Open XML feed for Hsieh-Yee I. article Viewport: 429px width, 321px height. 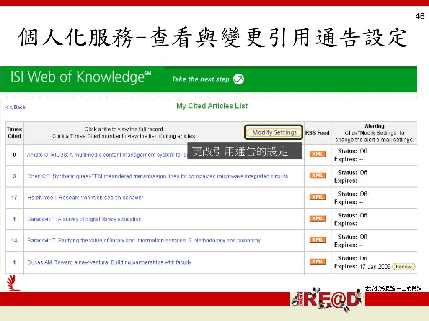tap(318, 197)
